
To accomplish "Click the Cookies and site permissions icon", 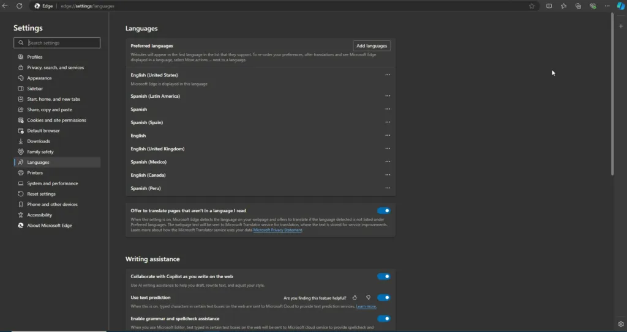I will coord(21,120).
